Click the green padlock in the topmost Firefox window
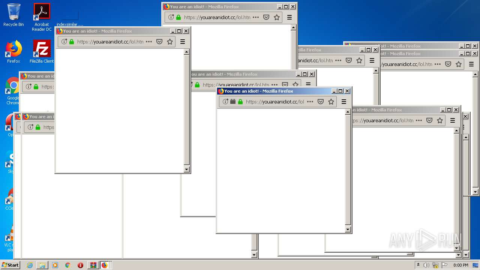 point(178,17)
